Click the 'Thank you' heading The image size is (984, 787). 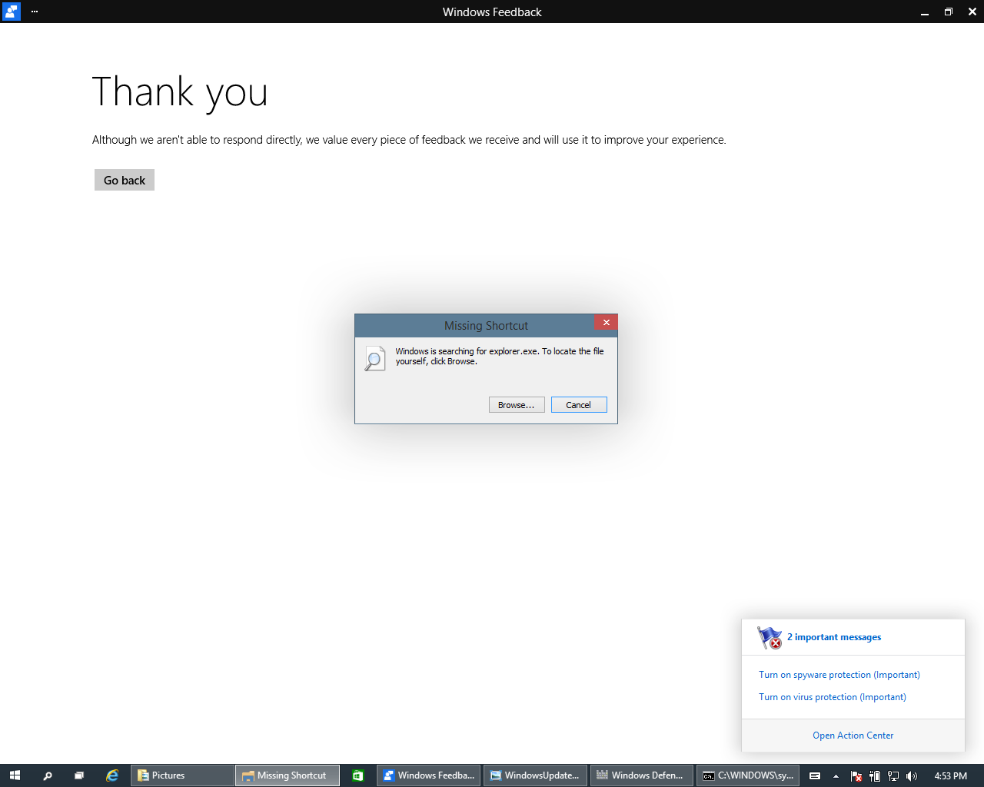pos(180,92)
